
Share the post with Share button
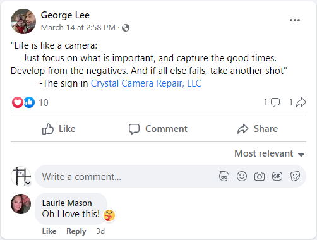[258, 129]
